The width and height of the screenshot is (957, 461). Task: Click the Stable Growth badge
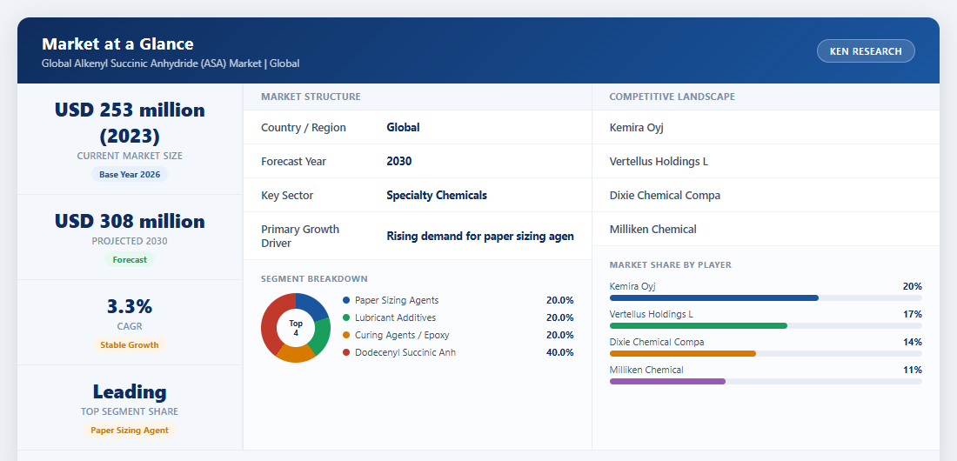130,345
